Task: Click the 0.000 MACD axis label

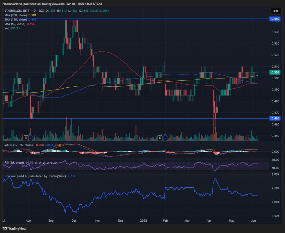Action: [275, 152]
